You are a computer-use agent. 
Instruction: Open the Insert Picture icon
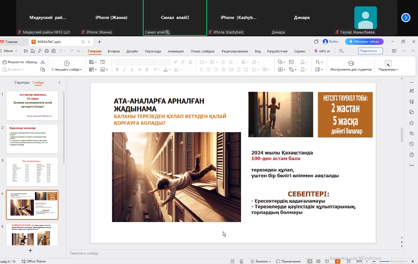pyautogui.click(x=291, y=62)
